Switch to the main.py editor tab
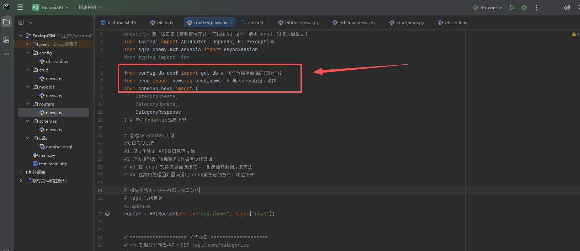This screenshot has width=580, height=251. pos(162,22)
